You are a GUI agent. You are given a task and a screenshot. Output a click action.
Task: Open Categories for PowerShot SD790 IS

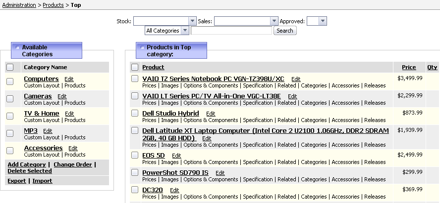point(314,179)
